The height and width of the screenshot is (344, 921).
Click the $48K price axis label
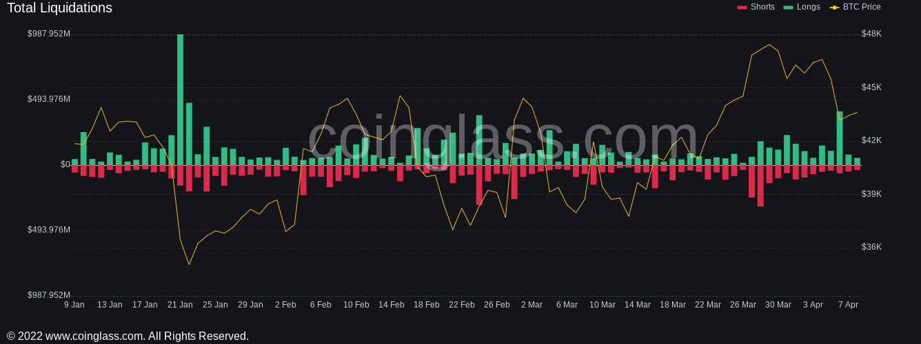tap(871, 34)
